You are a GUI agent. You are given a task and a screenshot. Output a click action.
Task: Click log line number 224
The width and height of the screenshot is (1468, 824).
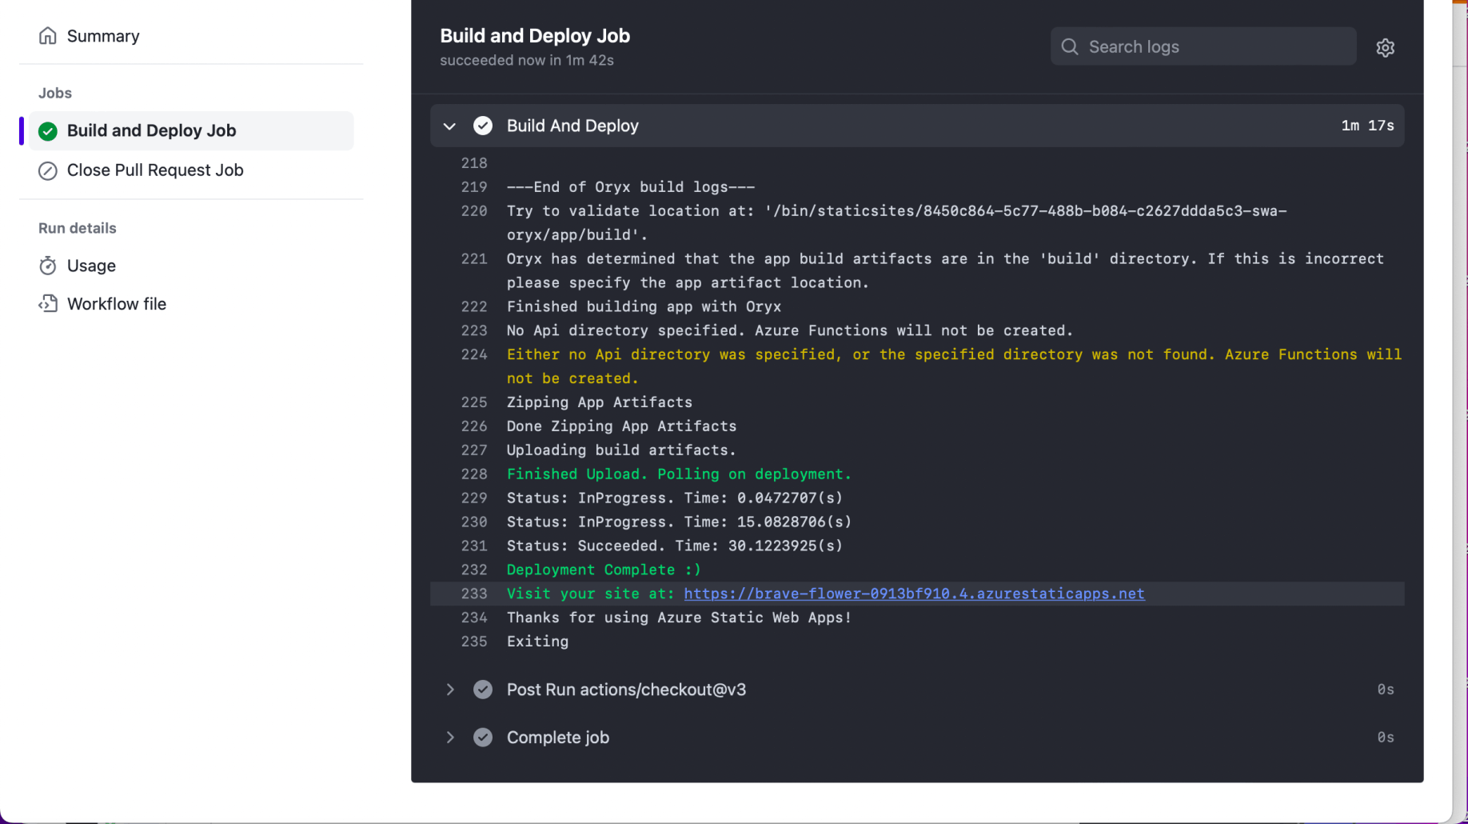[474, 354]
